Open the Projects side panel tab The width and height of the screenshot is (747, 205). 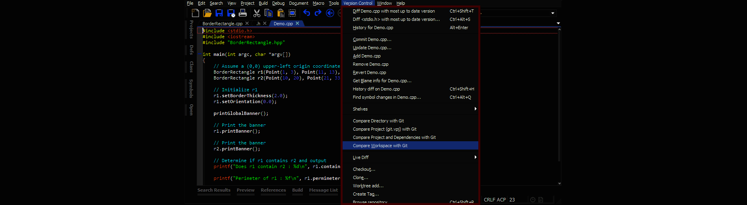(191, 30)
